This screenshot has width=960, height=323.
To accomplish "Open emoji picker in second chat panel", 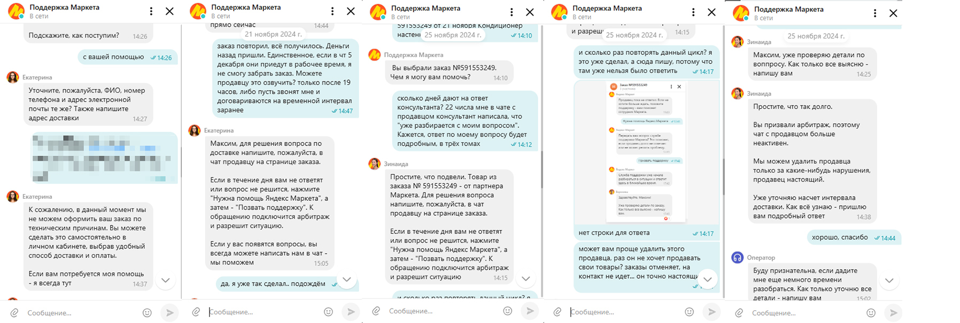I will [329, 312].
